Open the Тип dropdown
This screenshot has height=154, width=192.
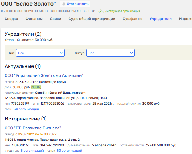pos(40,53)
